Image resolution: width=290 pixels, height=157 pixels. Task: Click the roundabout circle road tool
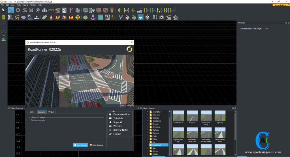(x=18, y=10)
